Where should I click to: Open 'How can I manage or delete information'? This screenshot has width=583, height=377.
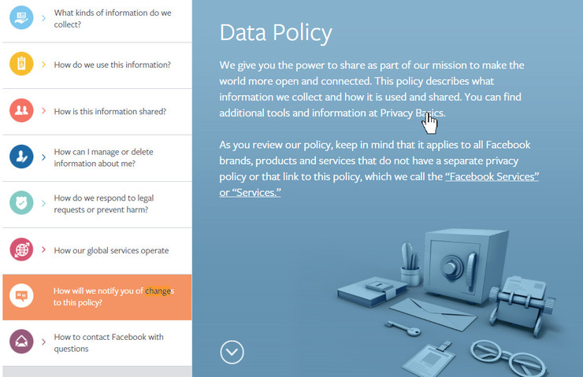(x=103, y=157)
